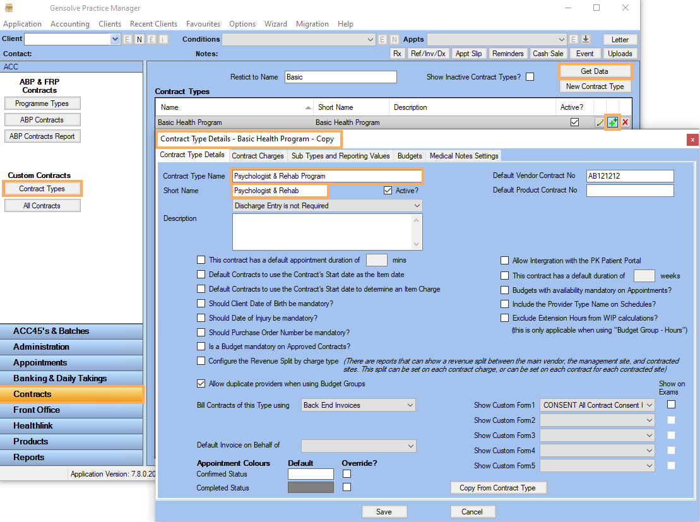
Task: Click the E icon next to Conditions dropdown
Action: [x=382, y=39]
